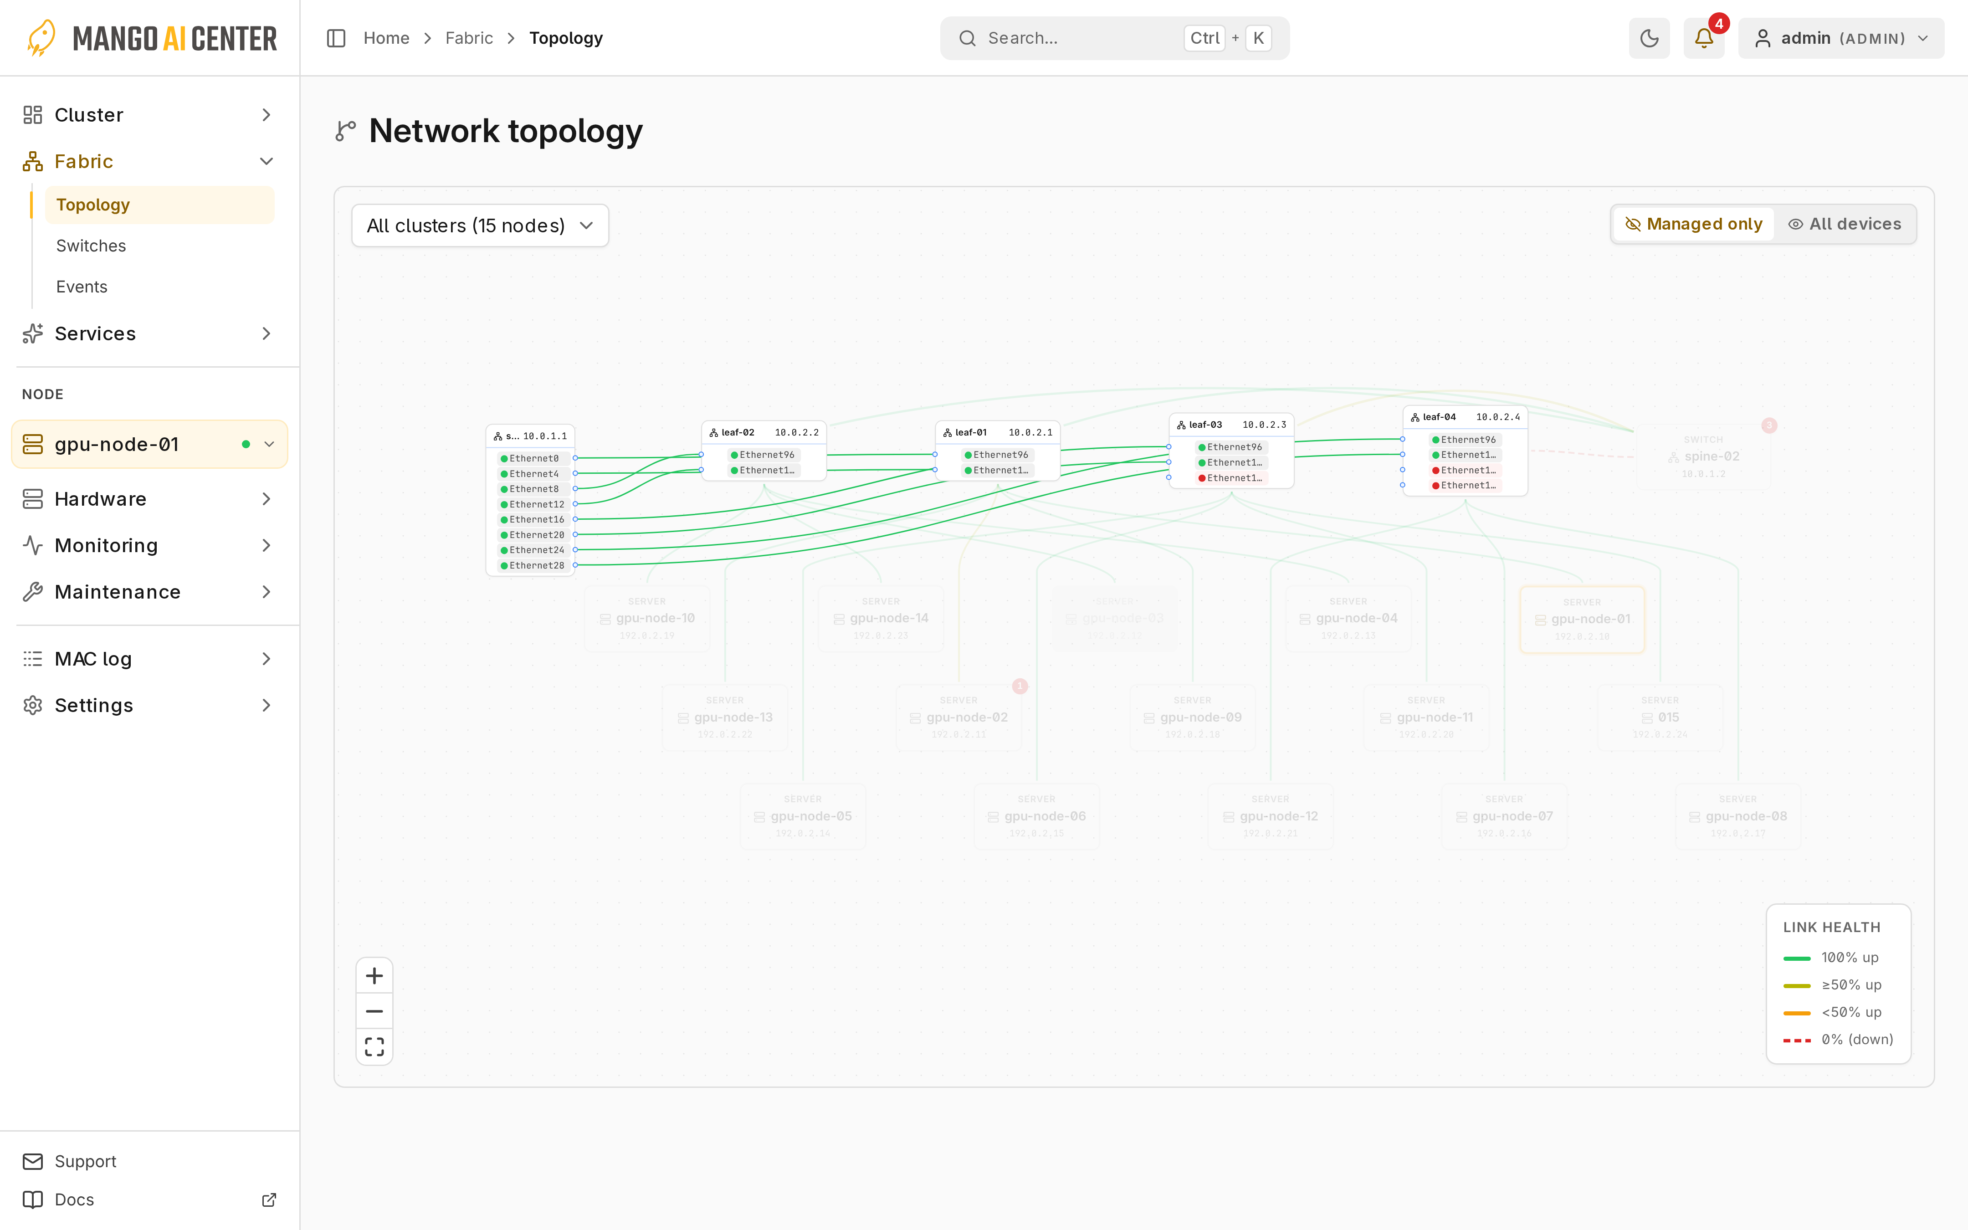
Task: Toggle the sidebar panel icon
Action: click(336, 38)
